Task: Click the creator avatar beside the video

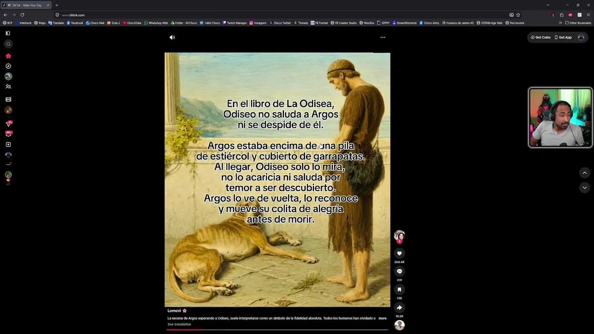Action: pos(399,235)
